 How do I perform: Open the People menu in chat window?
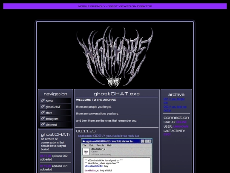[x=100, y=145]
